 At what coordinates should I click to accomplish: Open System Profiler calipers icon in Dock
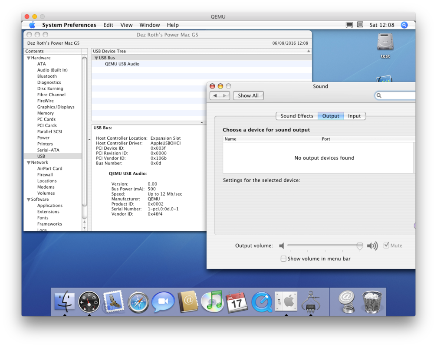pos(310,302)
